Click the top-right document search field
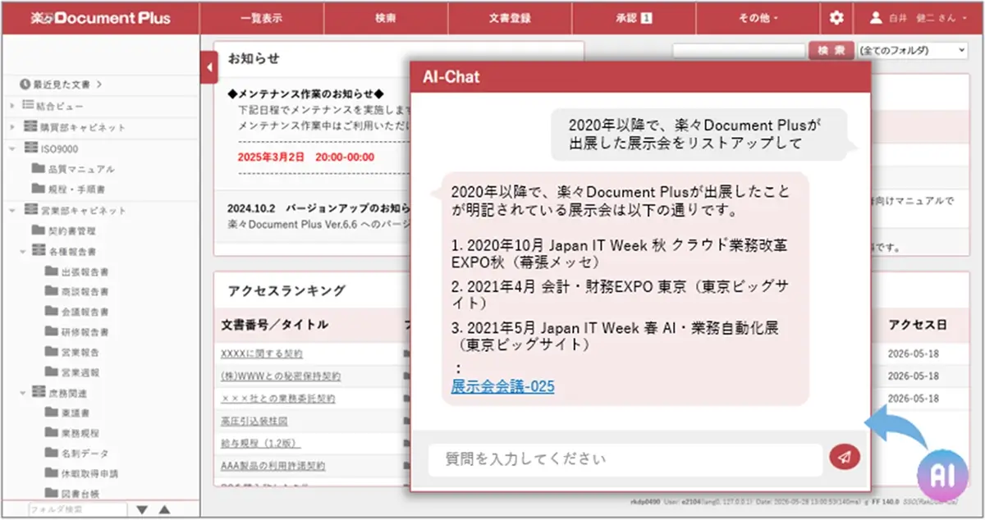The height and width of the screenshot is (520, 985). (x=739, y=50)
